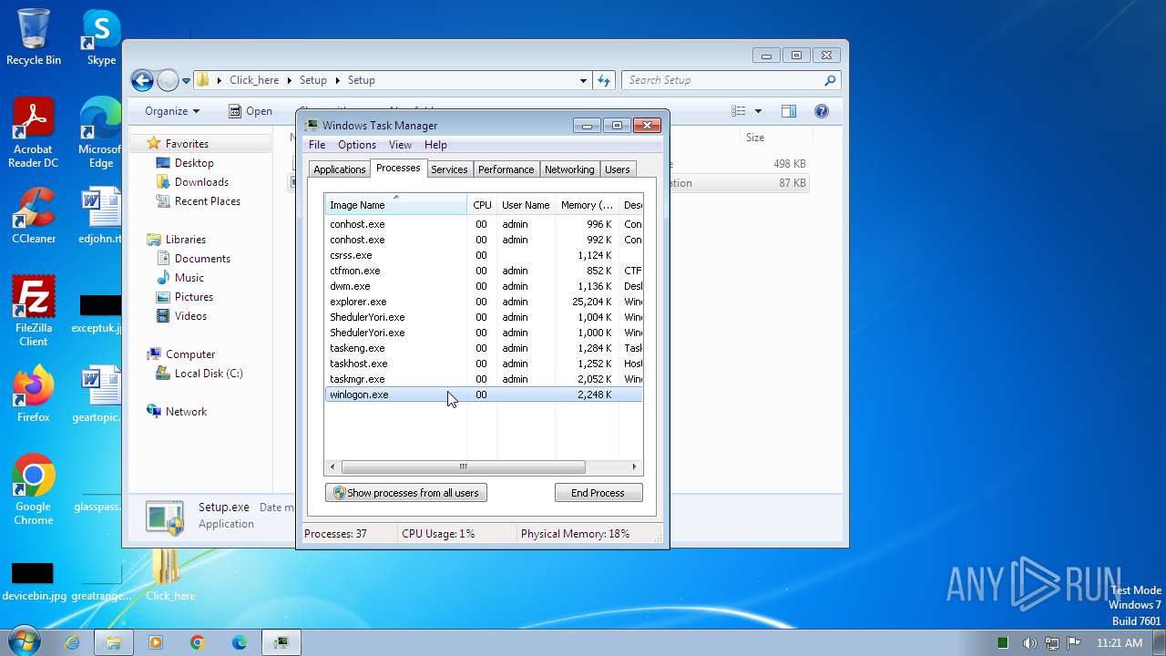Sort by the Memory column header
Screen dimensions: 1166x656
(x=587, y=205)
